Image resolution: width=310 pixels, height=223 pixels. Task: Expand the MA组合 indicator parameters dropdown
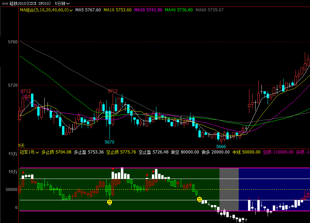(x=71, y=10)
